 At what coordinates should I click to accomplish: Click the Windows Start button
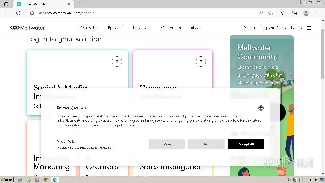coord(7,180)
